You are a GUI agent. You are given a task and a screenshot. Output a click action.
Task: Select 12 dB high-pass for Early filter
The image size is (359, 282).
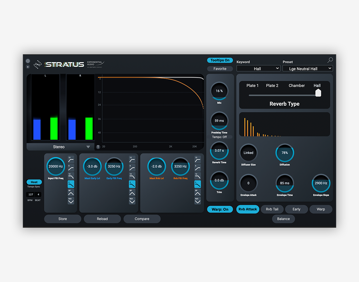tap(132, 159)
